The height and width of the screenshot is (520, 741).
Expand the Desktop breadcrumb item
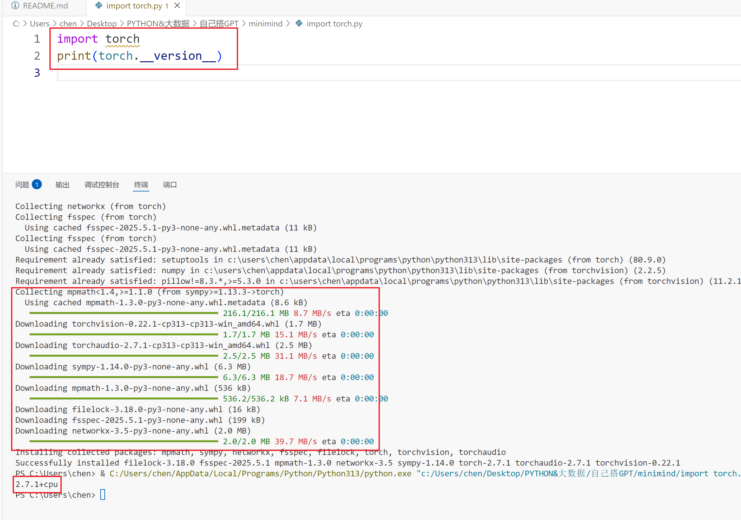[102, 23]
